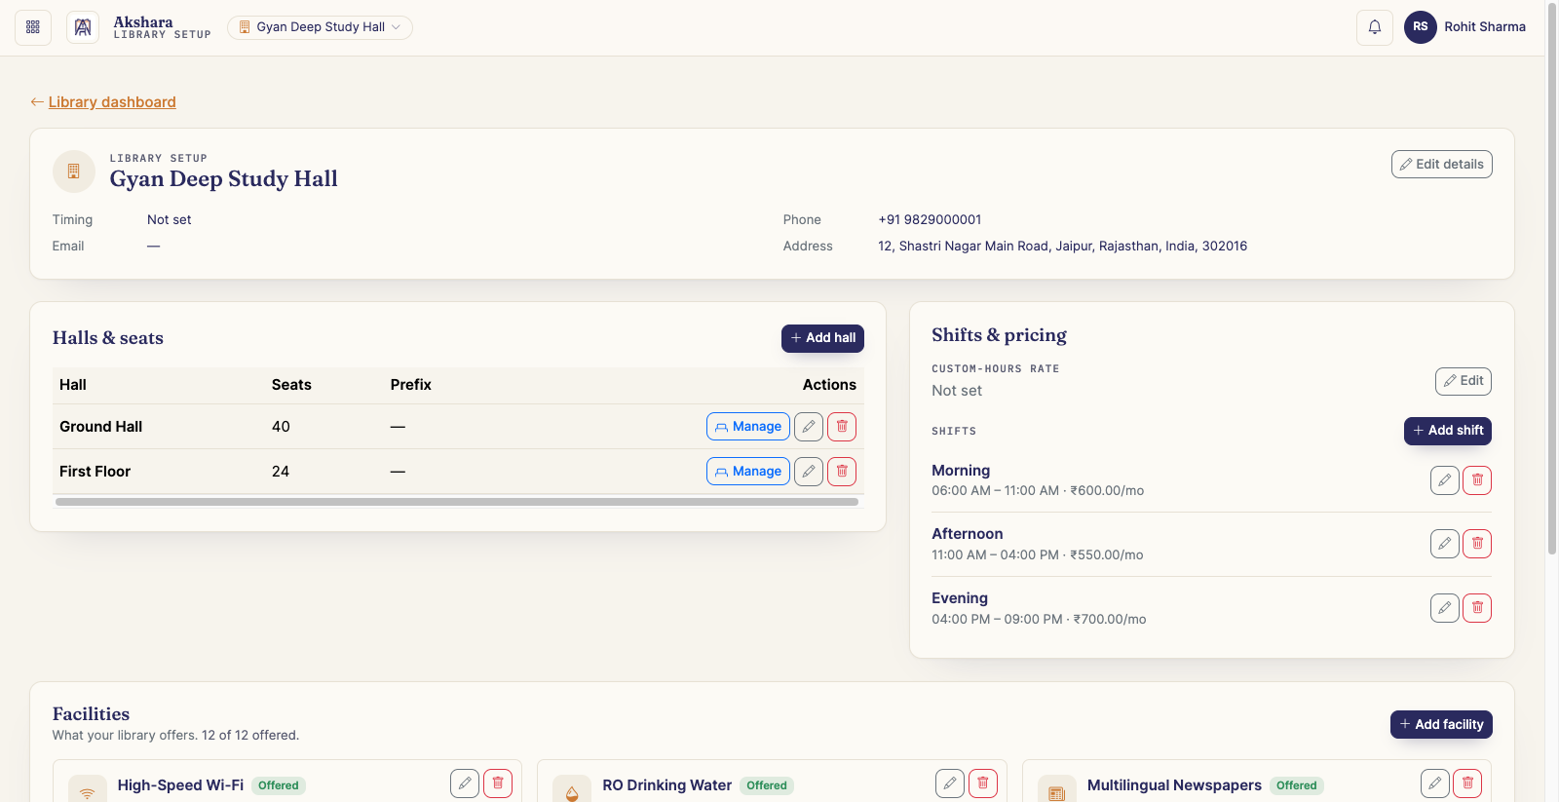Select the First Floor name cell
Image resolution: width=1559 pixels, height=802 pixels.
coord(95,472)
